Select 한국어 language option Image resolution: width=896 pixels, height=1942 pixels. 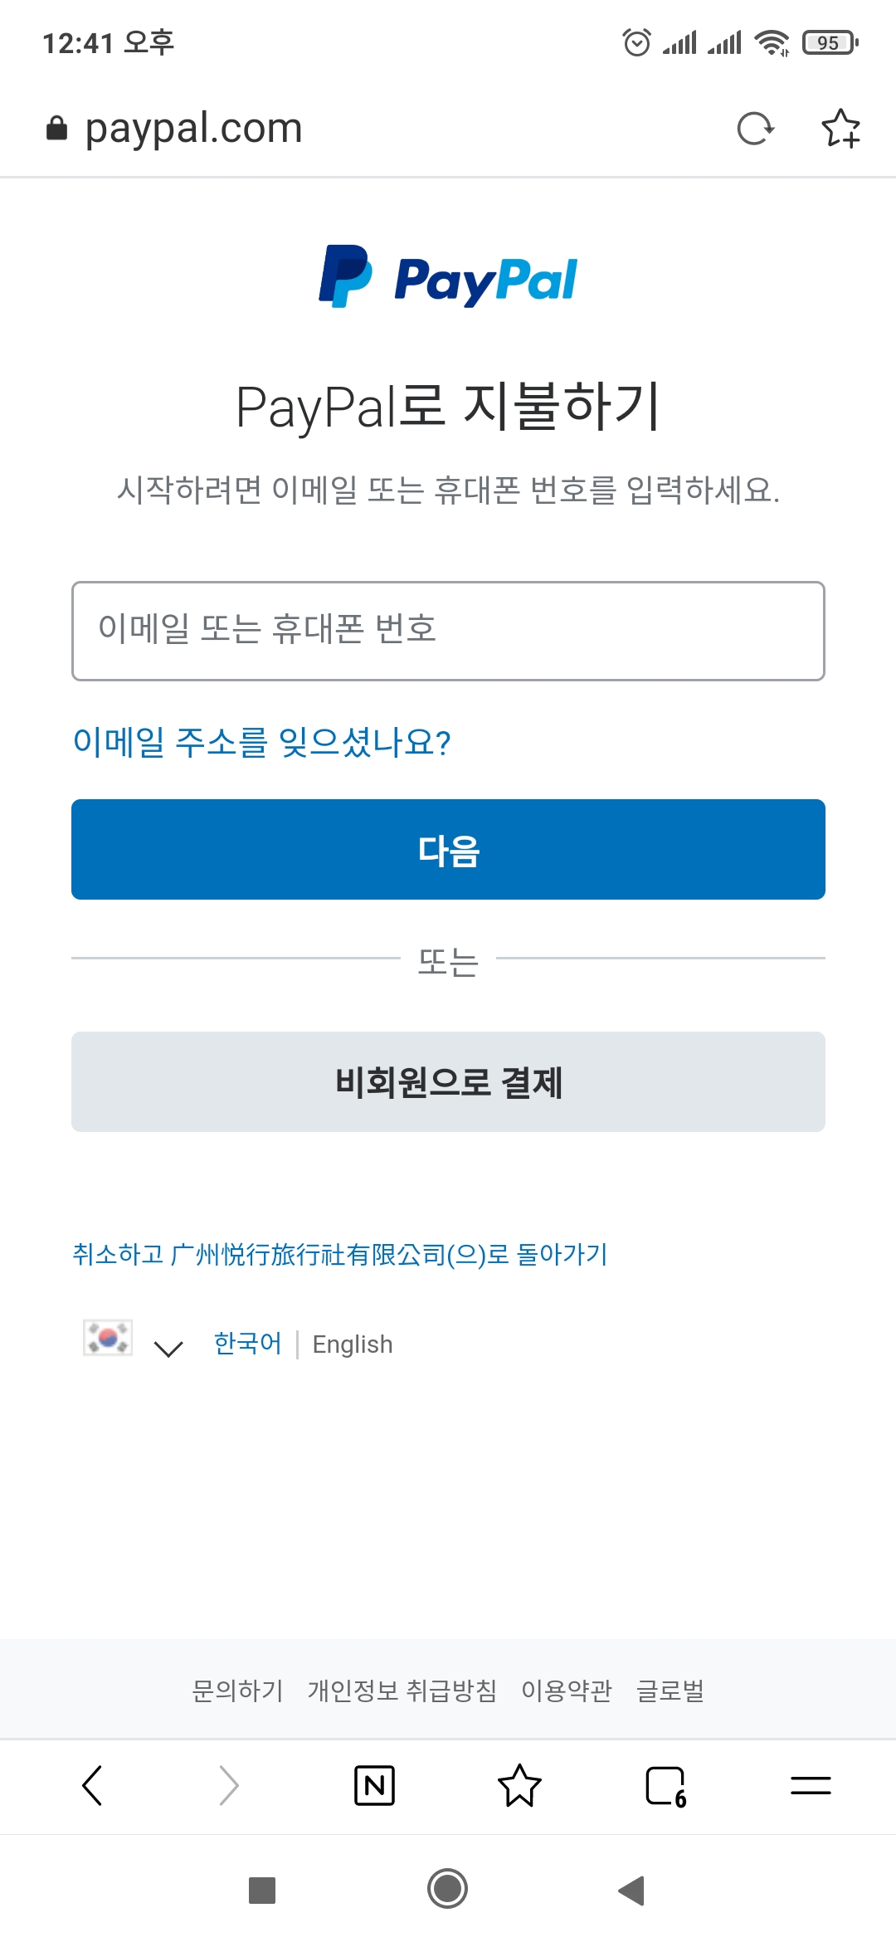pyautogui.click(x=247, y=1343)
